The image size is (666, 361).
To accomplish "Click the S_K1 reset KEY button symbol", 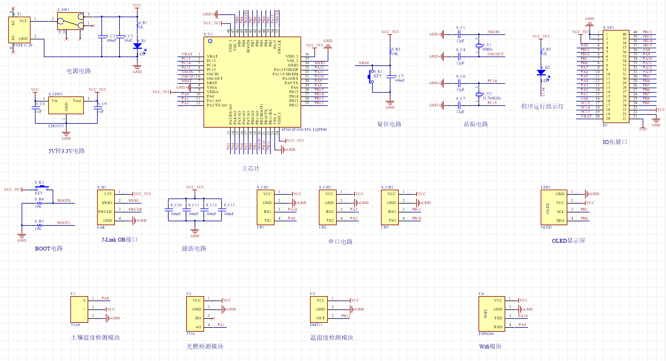I will coord(371,78).
